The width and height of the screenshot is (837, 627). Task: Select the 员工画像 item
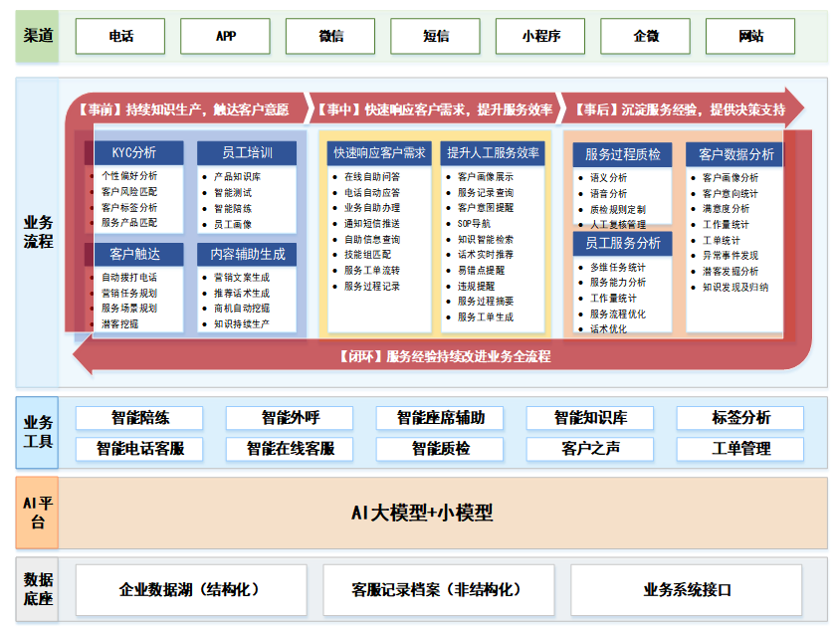coord(233,225)
